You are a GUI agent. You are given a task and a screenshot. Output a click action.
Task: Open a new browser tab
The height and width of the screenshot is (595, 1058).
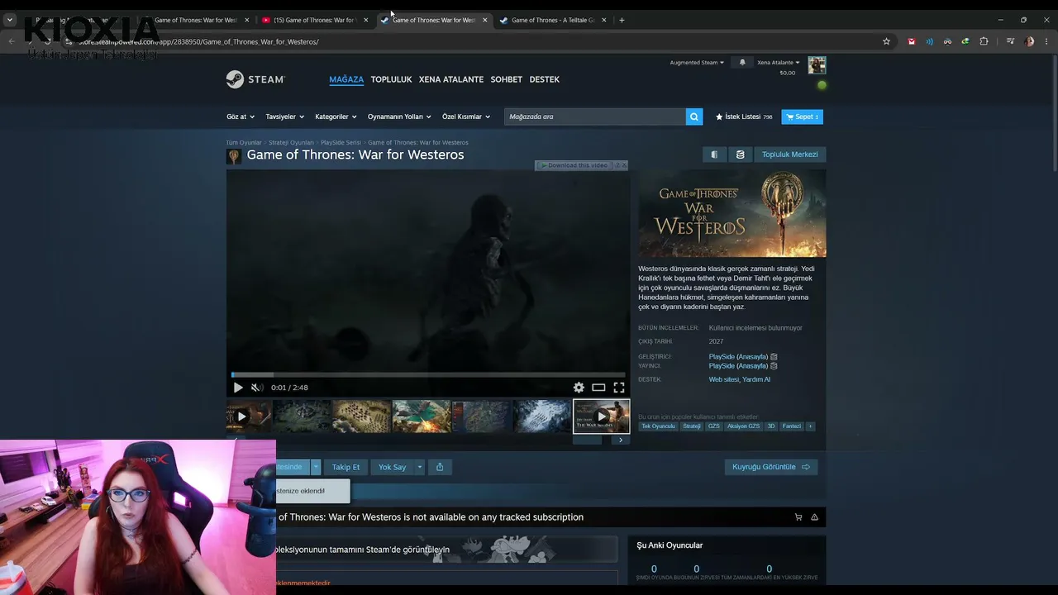(622, 20)
